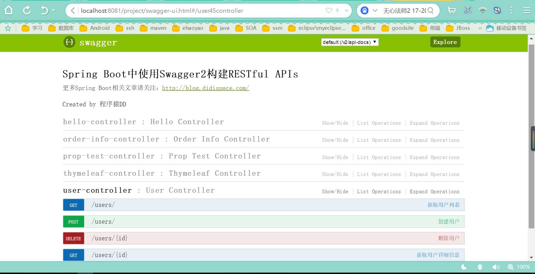
Task: Click the DELETE badge for /users/{id}
Action: coord(73,239)
